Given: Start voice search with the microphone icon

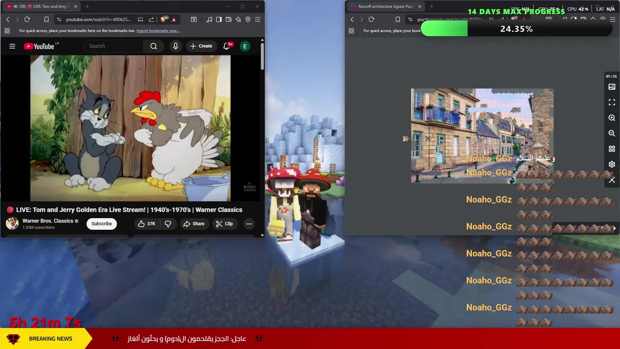Looking at the screenshot, I should (x=175, y=46).
